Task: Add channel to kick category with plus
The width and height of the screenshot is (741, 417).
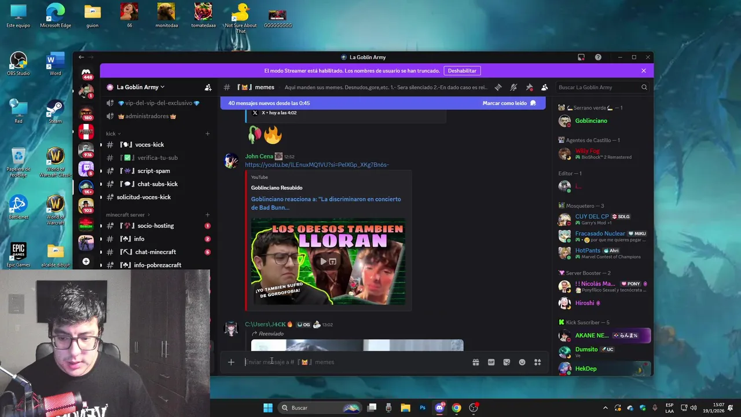Action: (x=207, y=134)
